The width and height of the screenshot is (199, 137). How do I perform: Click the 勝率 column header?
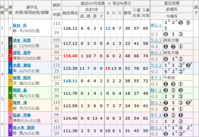pos(127,13)
